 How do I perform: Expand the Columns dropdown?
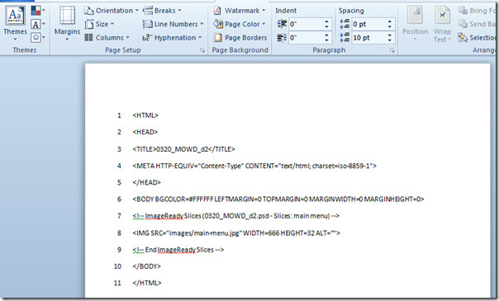tap(107, 37)
